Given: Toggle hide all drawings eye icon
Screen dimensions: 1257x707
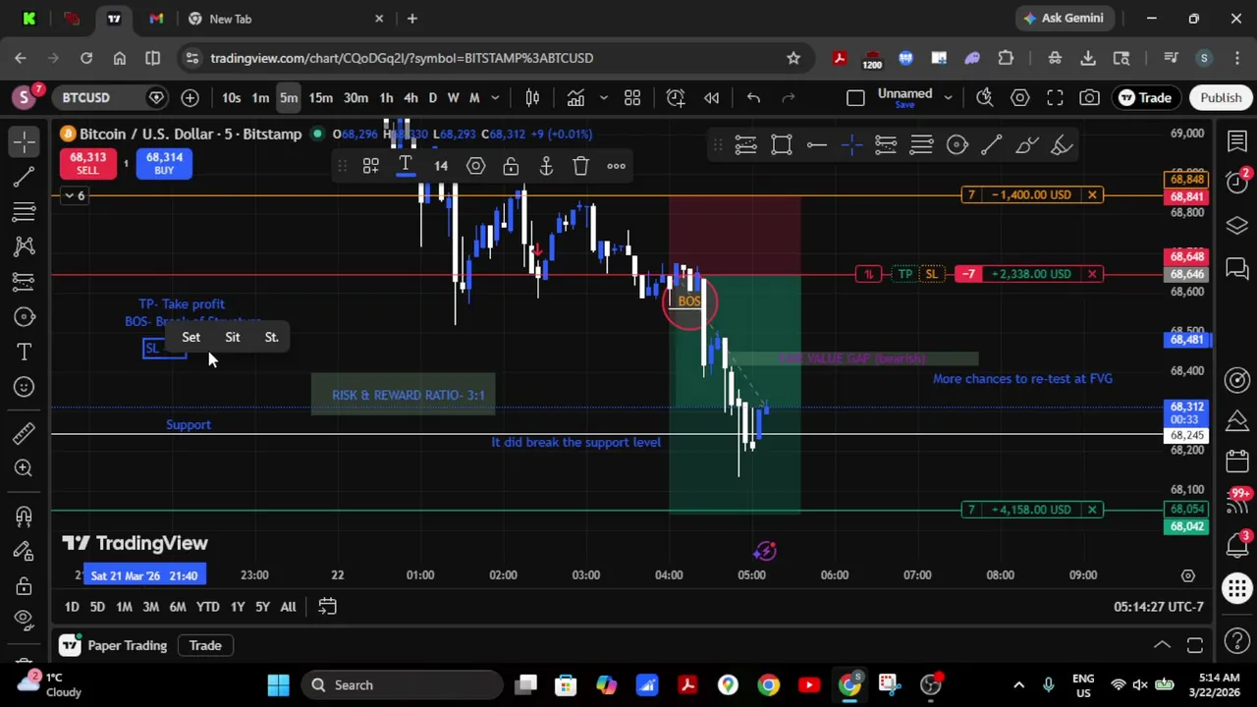Looking at the screenshot, I should (x=25, y=619).
